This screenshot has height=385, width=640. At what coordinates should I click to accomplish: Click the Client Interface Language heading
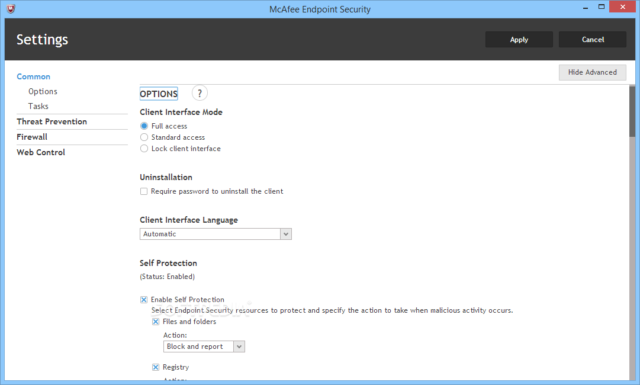(189, 220)
